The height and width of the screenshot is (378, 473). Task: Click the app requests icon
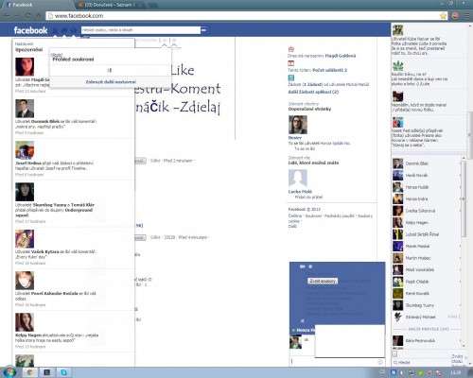click(291, 77)
